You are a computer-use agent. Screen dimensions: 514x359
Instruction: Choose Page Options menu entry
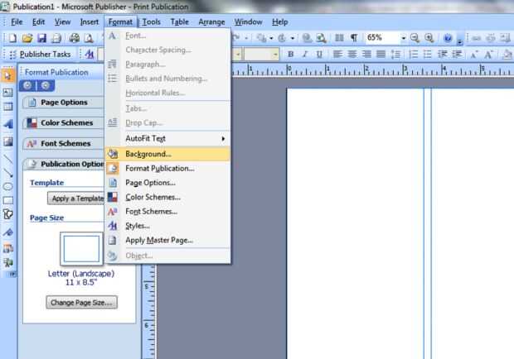pos(167,183)
